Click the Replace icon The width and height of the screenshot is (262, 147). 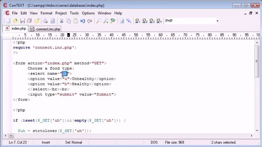[113, 21]
